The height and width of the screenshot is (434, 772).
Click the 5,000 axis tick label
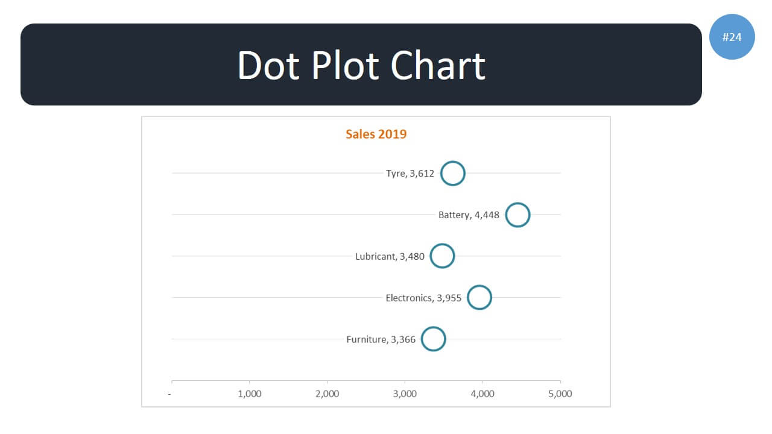[560, 394]
